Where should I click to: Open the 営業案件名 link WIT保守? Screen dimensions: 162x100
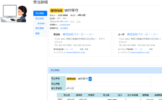click(x=64, y=28)
